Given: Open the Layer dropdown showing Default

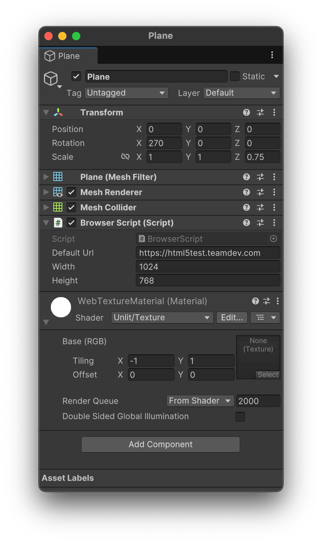Looking at the screenshot, I should pyautogui.click(x=241, y=93).
